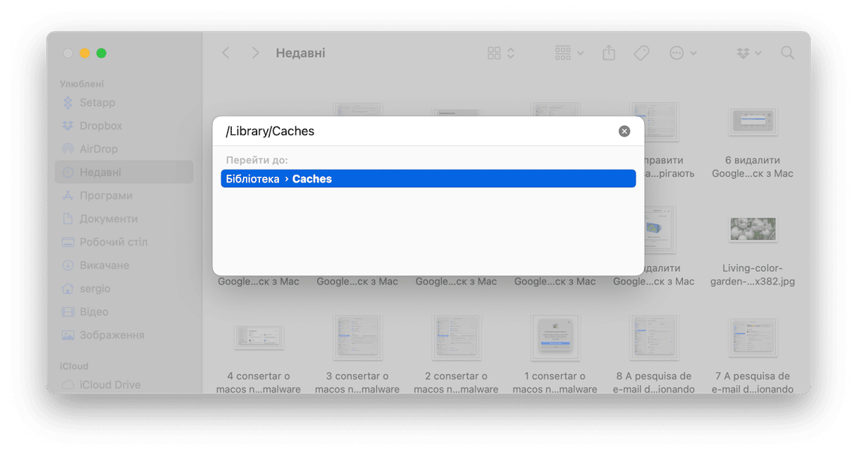Select the Living-color-garden image thumbnail
Viewport: 857px width, 455px height.
(753, 229)
